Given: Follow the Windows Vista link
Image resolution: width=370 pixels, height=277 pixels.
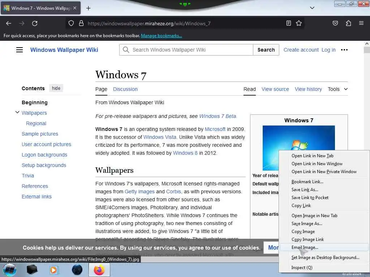Looking at the screenshot, I should click(160, 137).
